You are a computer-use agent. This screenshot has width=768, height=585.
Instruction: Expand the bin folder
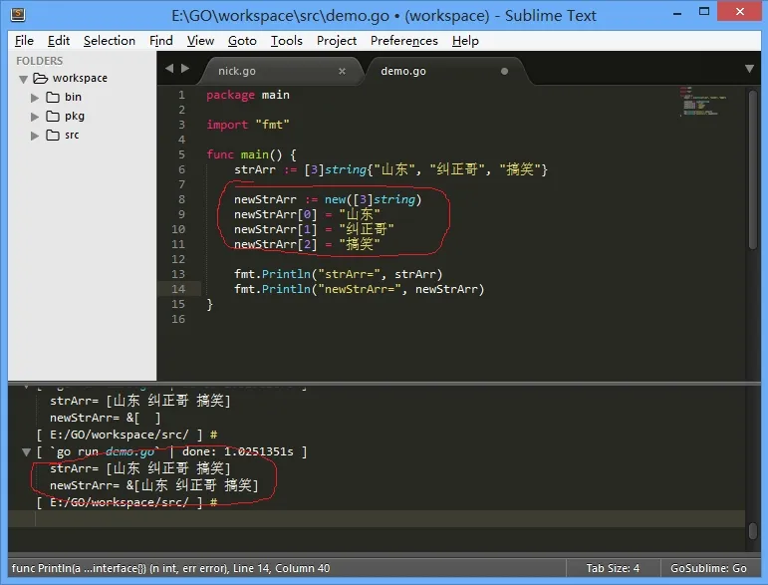(35, 98)
